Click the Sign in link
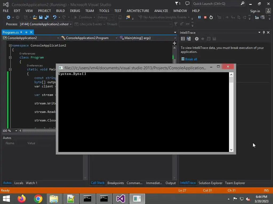The width and height of the screenshot is (273, 204). [255, 11]
